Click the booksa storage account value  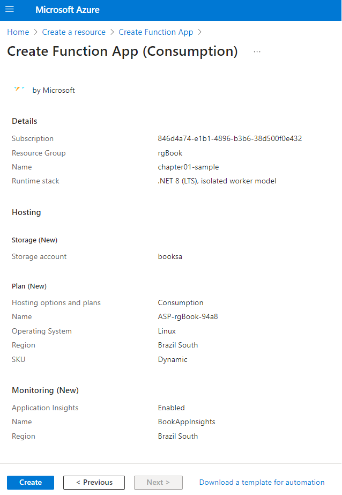(170, 256)
